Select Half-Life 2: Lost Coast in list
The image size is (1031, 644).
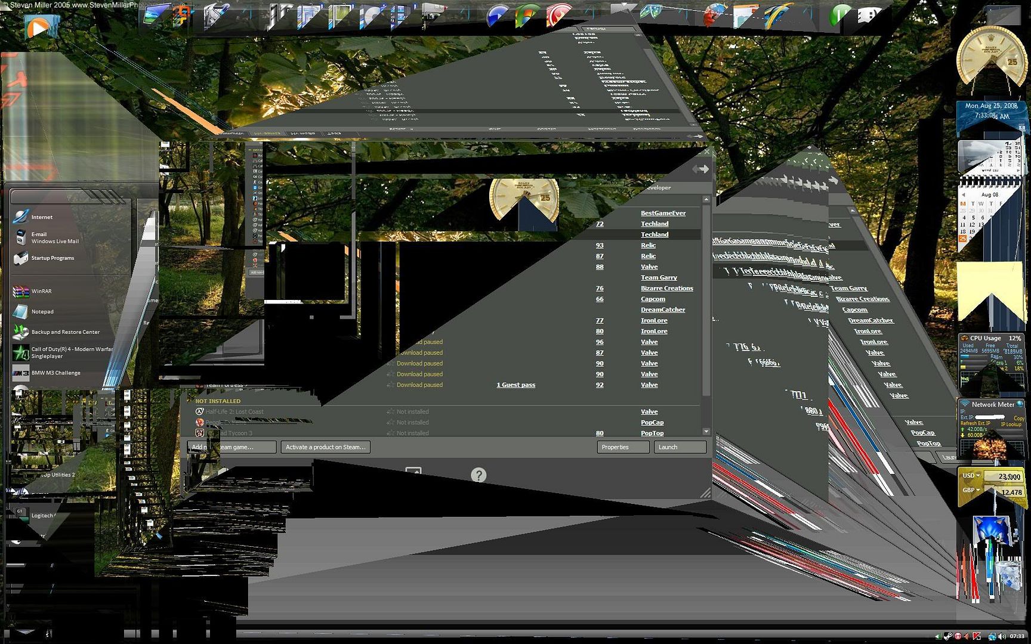234,412
